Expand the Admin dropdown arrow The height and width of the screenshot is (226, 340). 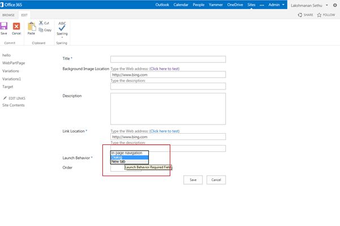283,5
